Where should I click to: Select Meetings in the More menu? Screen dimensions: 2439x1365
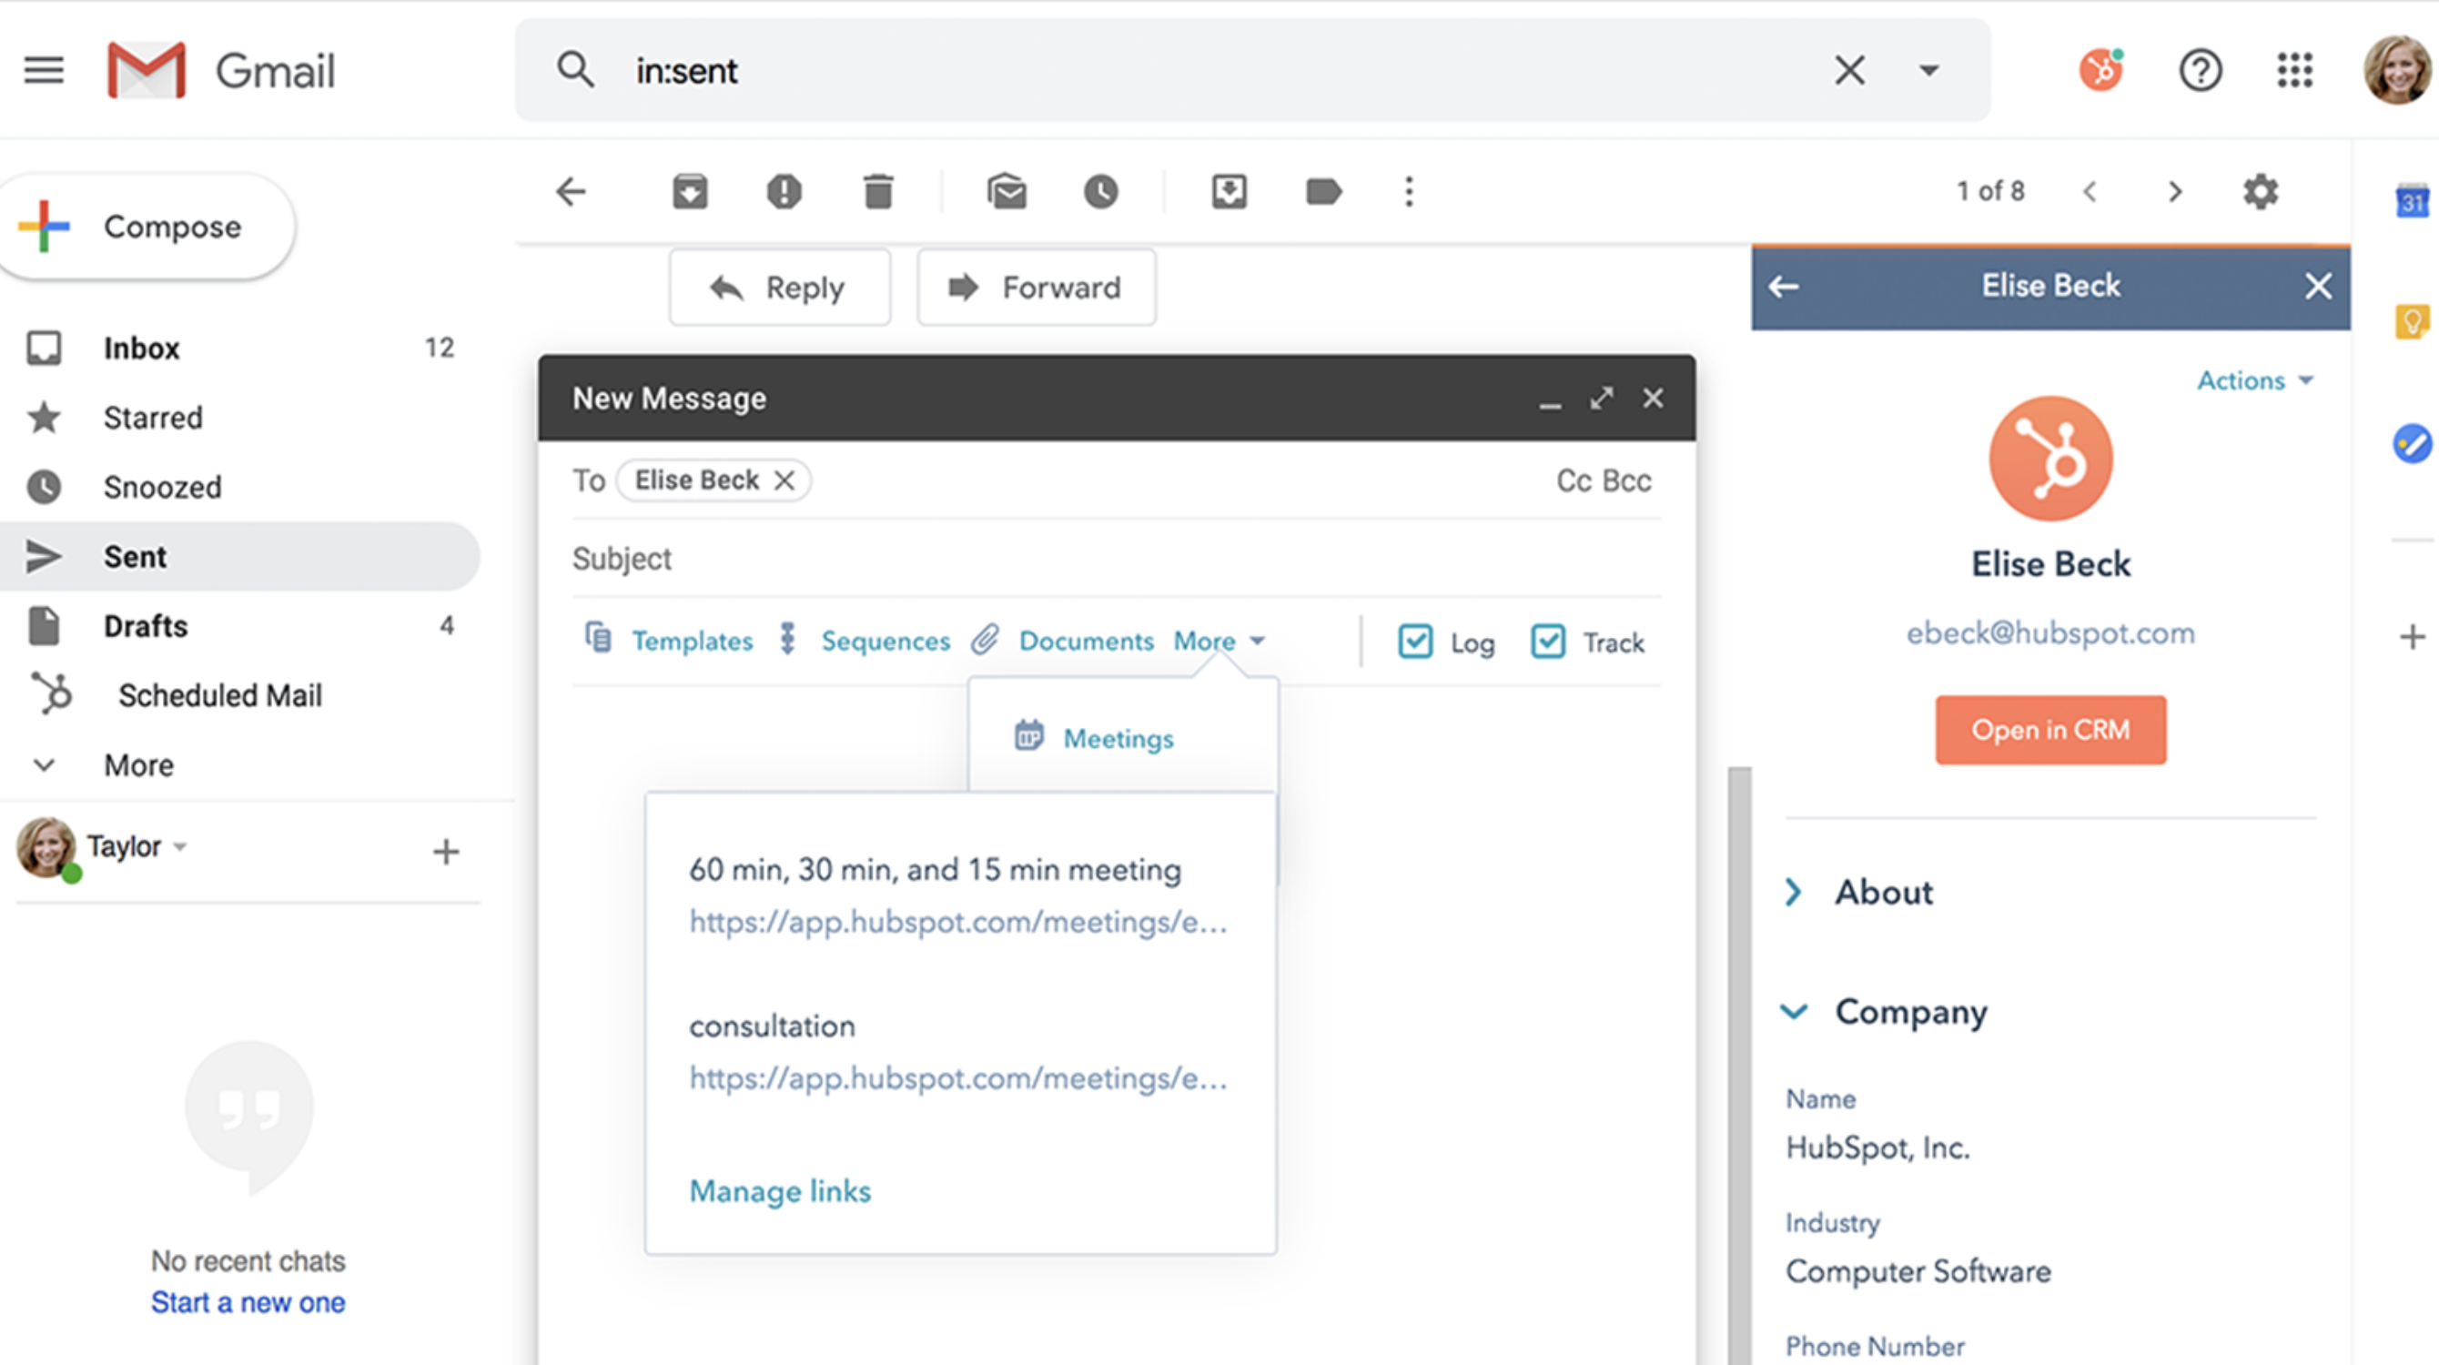click(1095, 737)
